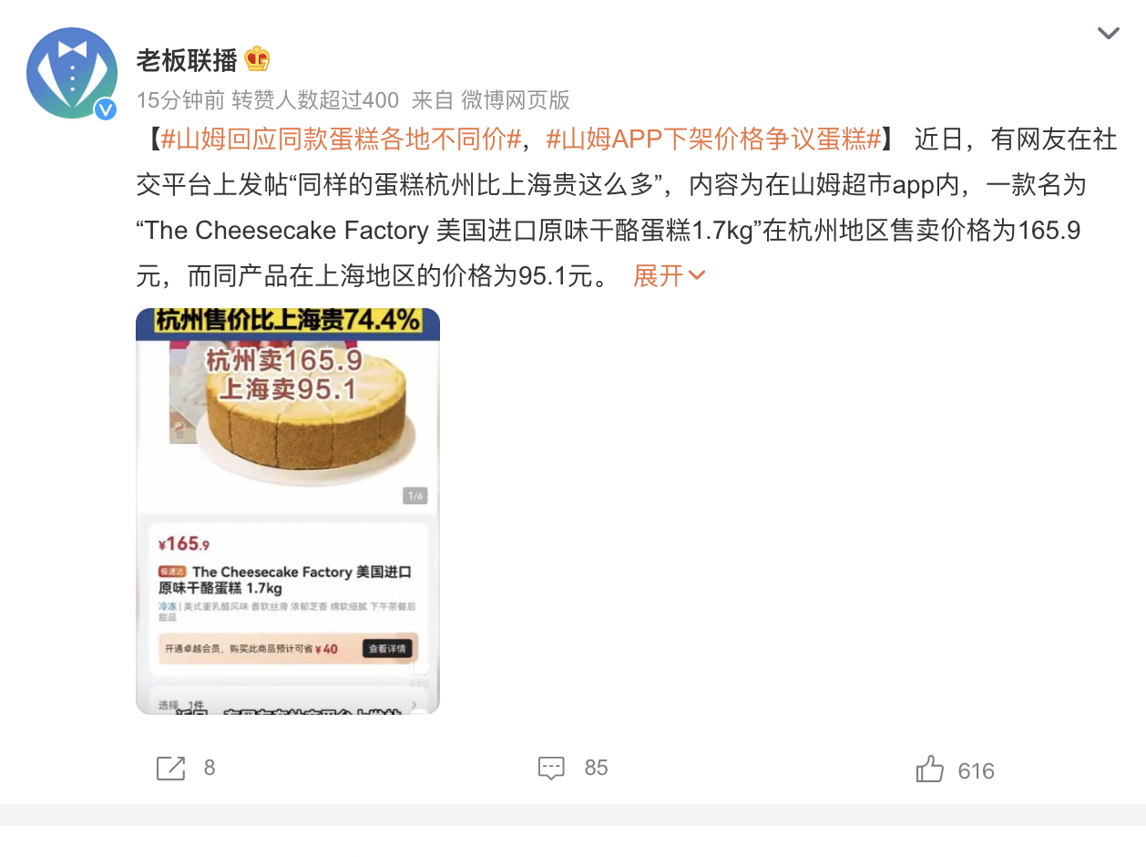Click the 85 comments count

click(x=596, y=768)
